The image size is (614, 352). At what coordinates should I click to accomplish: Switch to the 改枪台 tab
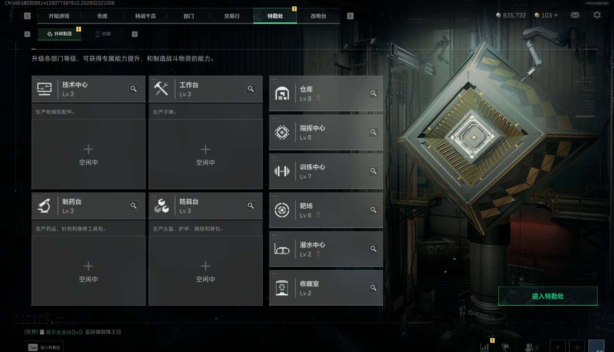coord(318,16)
